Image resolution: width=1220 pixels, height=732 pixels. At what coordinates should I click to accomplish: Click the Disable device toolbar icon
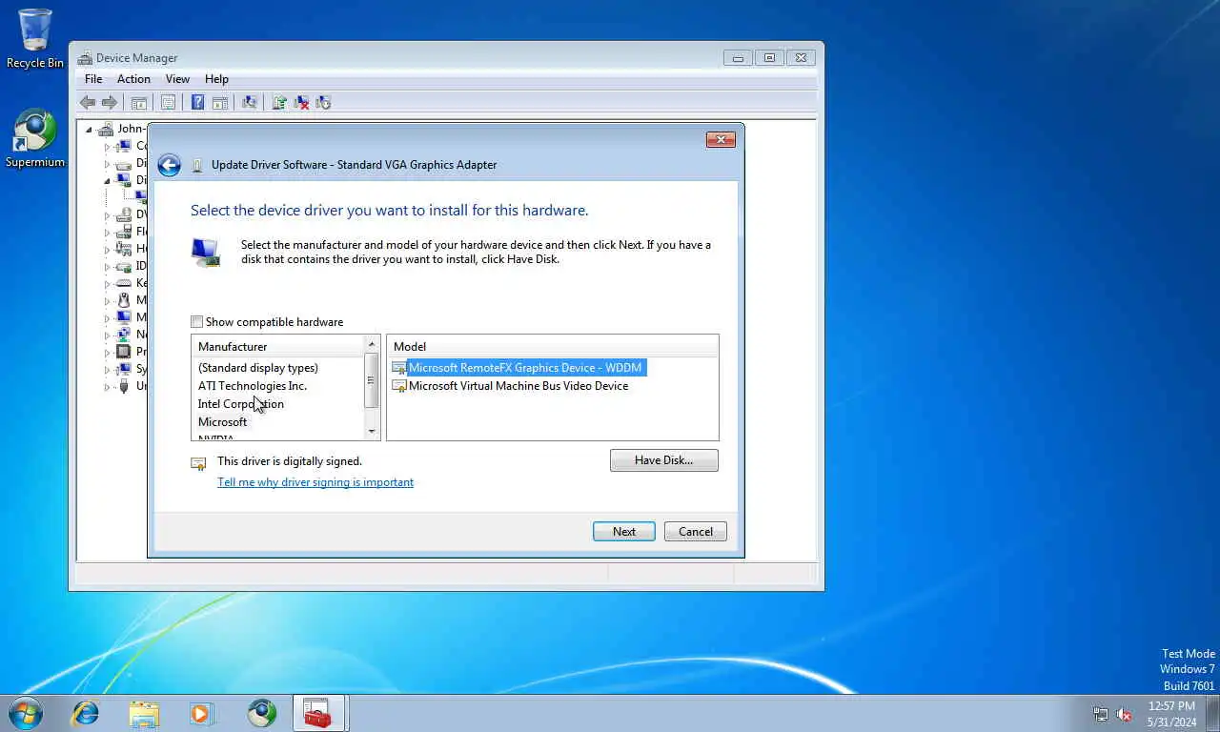[323, 103]
